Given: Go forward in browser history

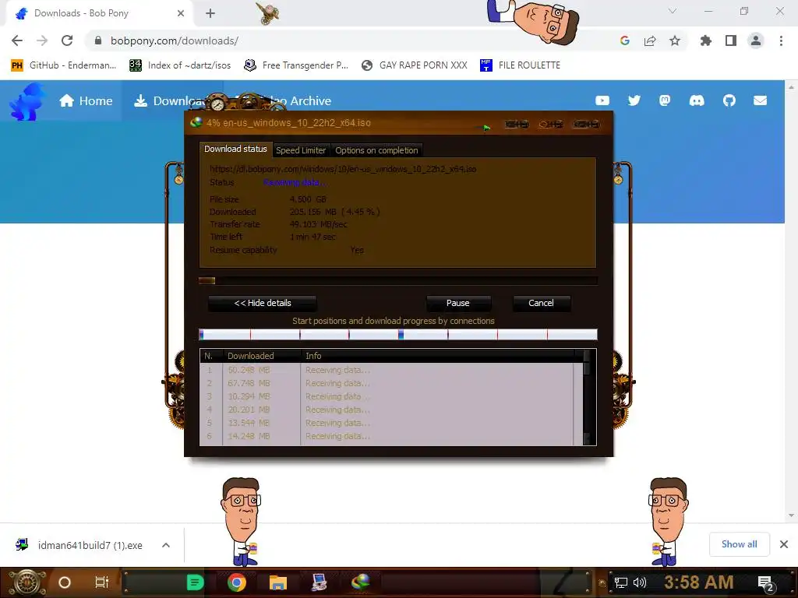Looking at the screenshot, I should tap(42, 40).
